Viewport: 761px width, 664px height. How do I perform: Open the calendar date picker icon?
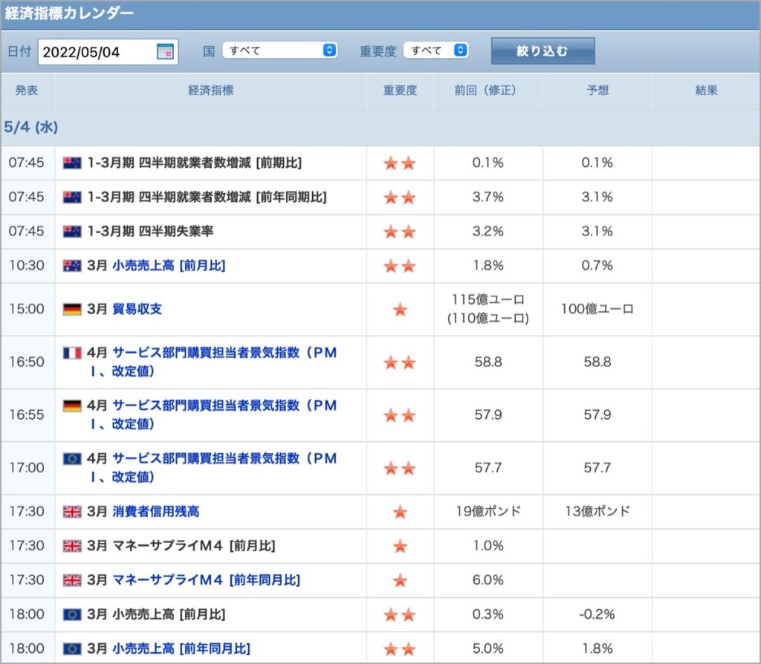tap(165, 51)
